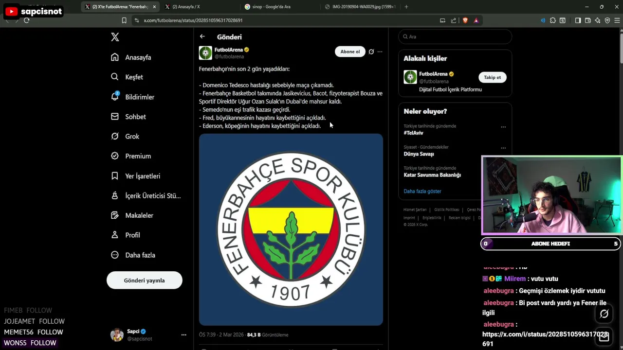
Task: Open Bildirimler notifications
Action: (x=132, y=97)
